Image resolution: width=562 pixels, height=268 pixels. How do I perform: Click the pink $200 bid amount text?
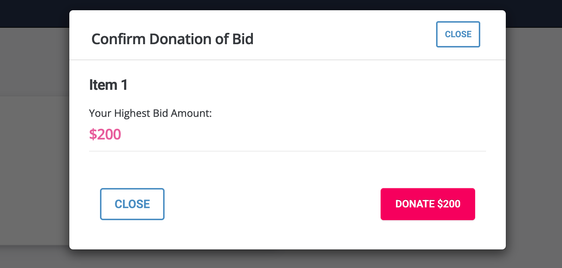click(x=105, y=134)
